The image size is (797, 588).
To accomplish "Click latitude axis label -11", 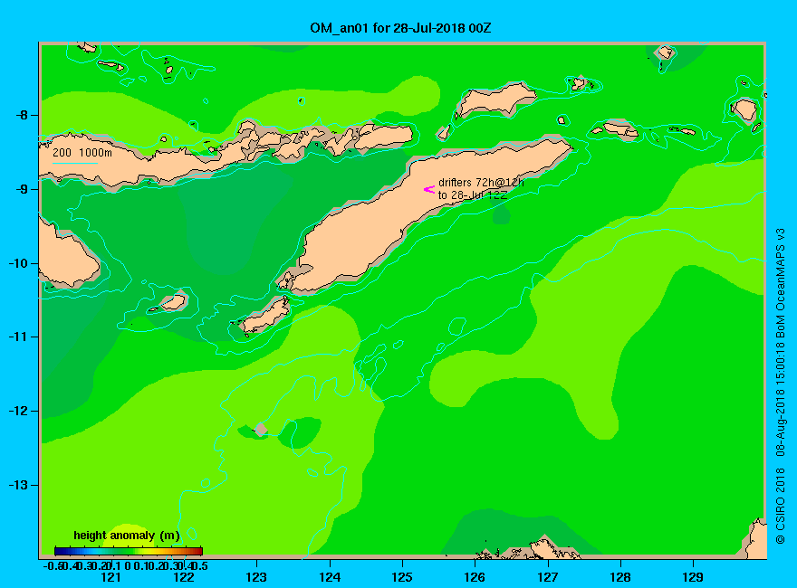I will click(18, 337).
